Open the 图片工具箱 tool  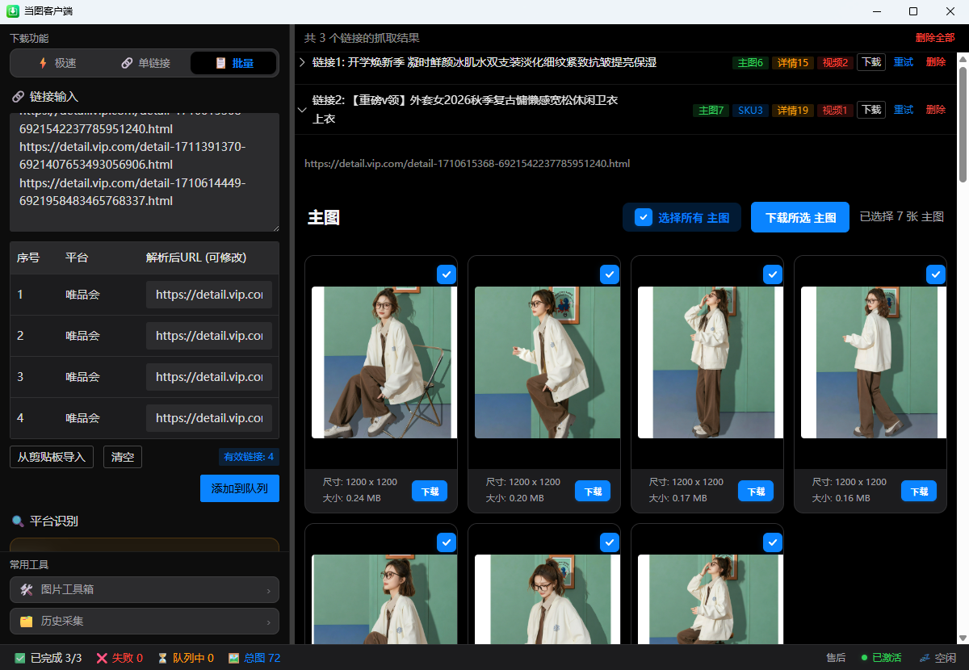click(x=145, y=590)
